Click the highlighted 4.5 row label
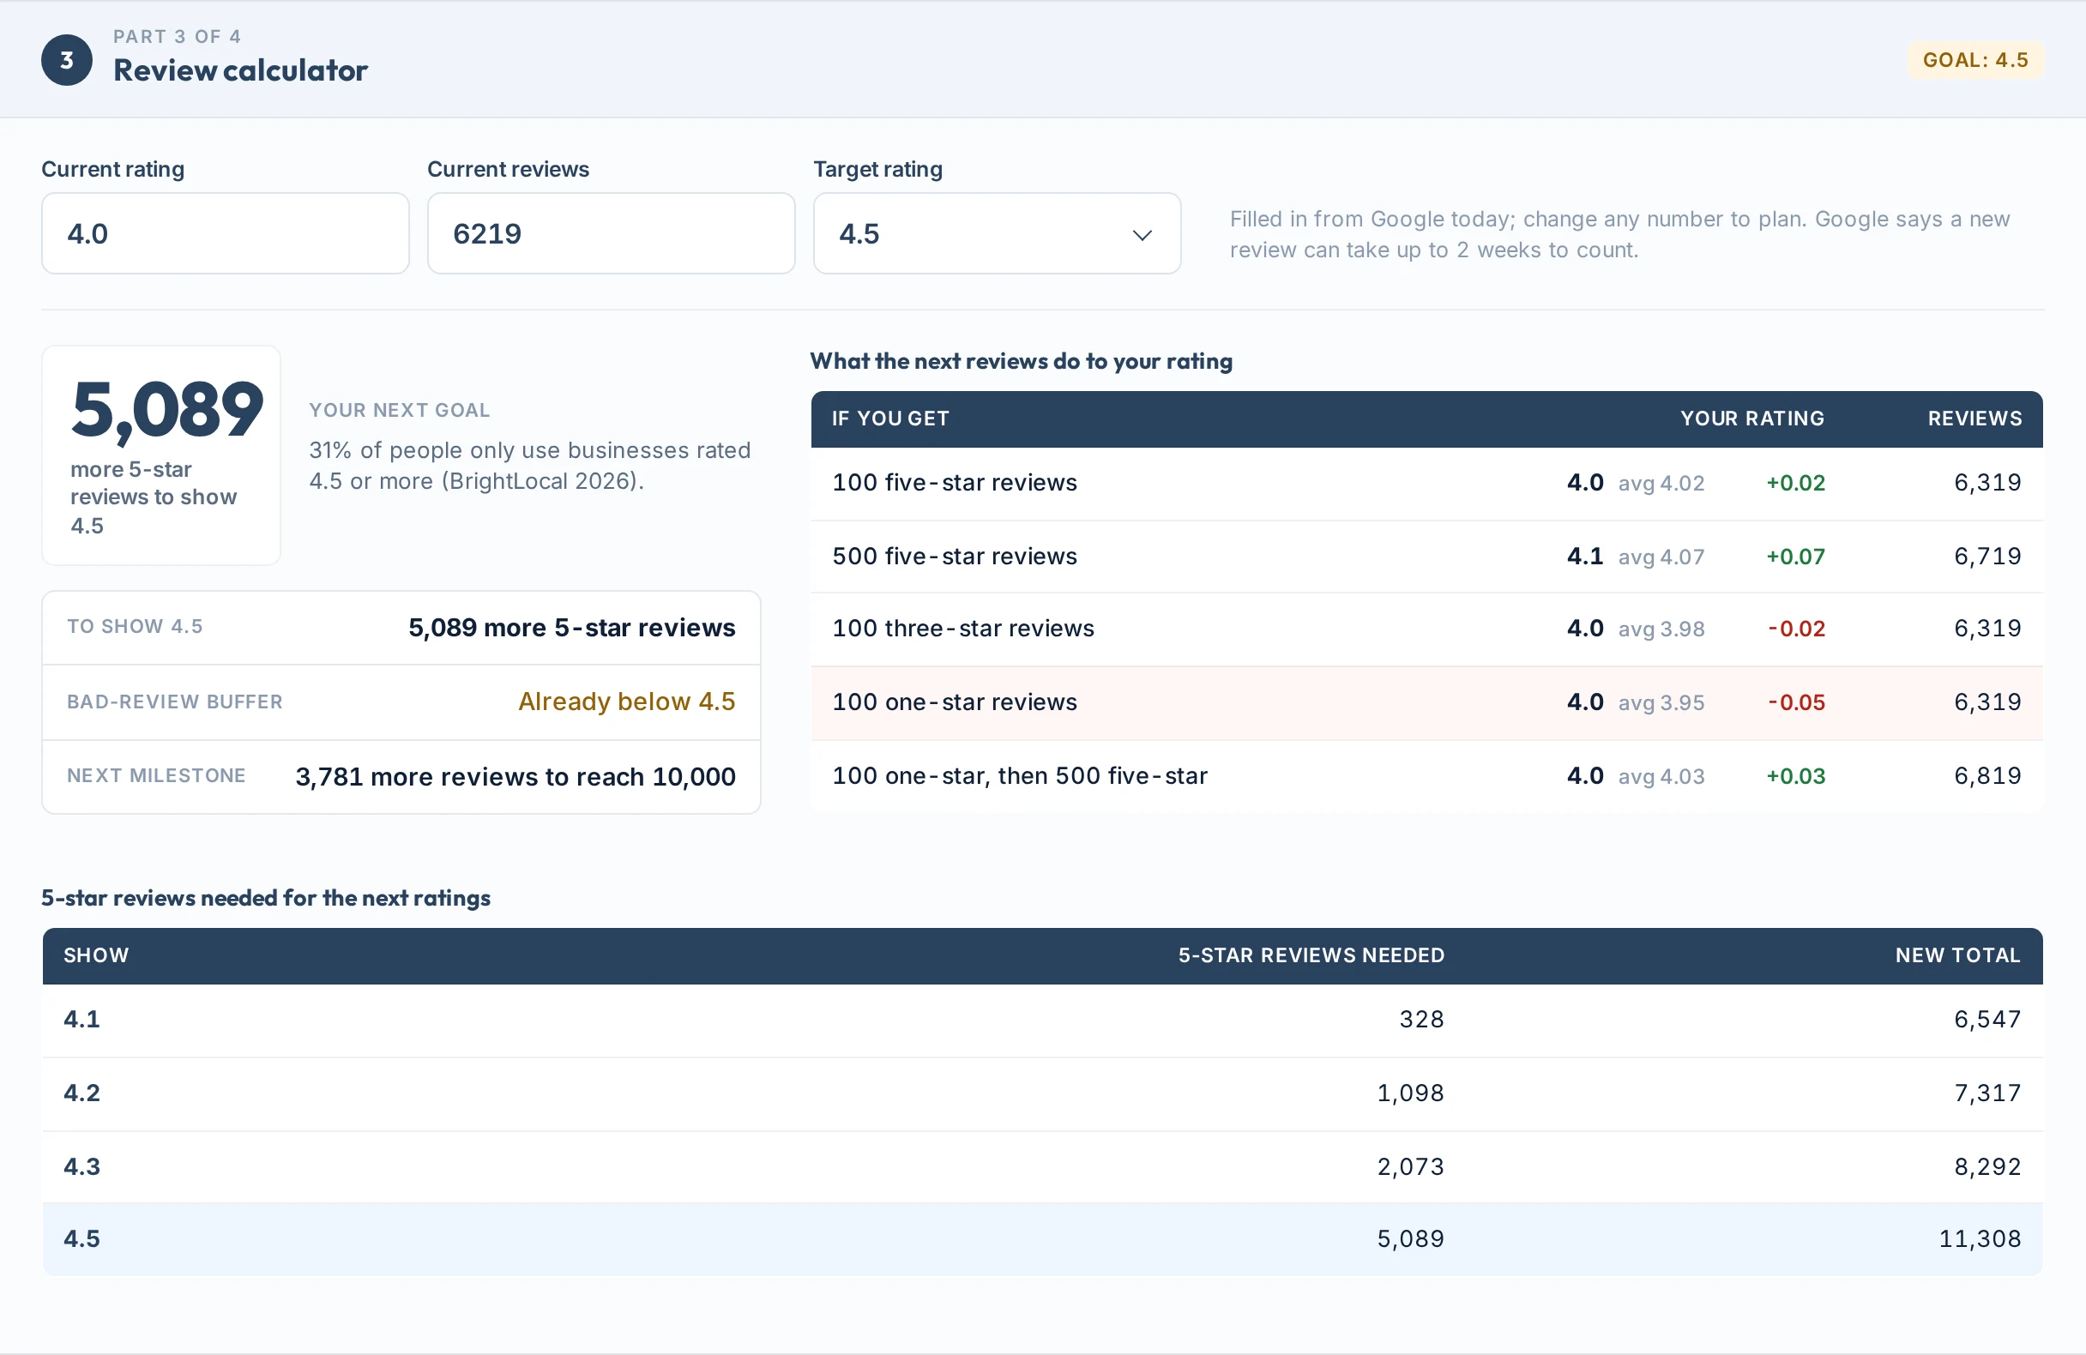This screenshot has width=2086, height=1355. pyautogui.click(x=81, y=1238)
